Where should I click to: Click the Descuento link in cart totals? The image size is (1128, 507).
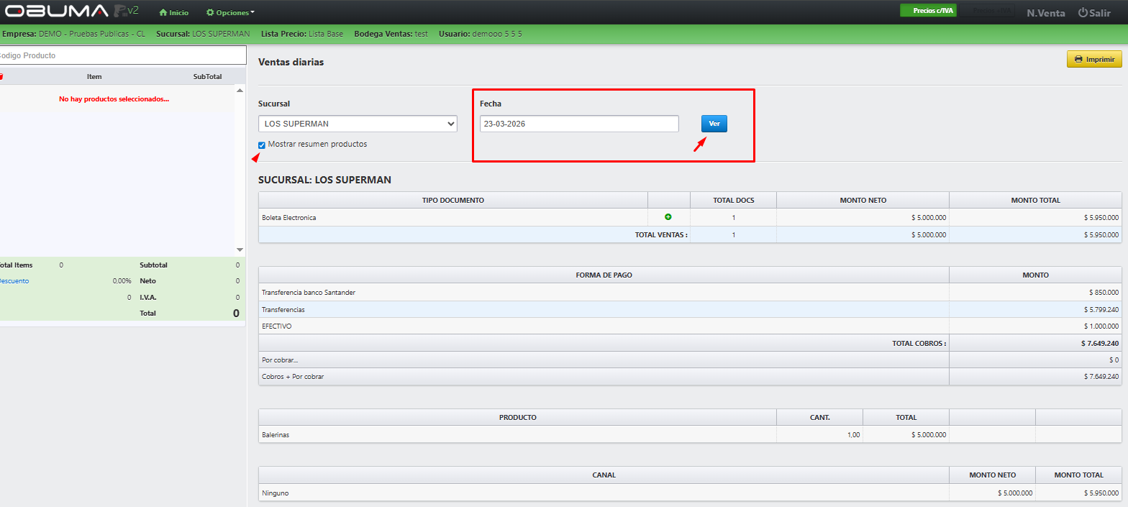coord(14,281)
